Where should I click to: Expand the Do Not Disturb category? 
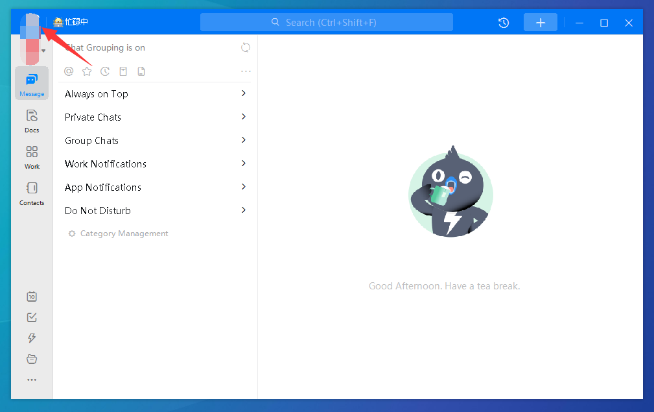[155, 211]
